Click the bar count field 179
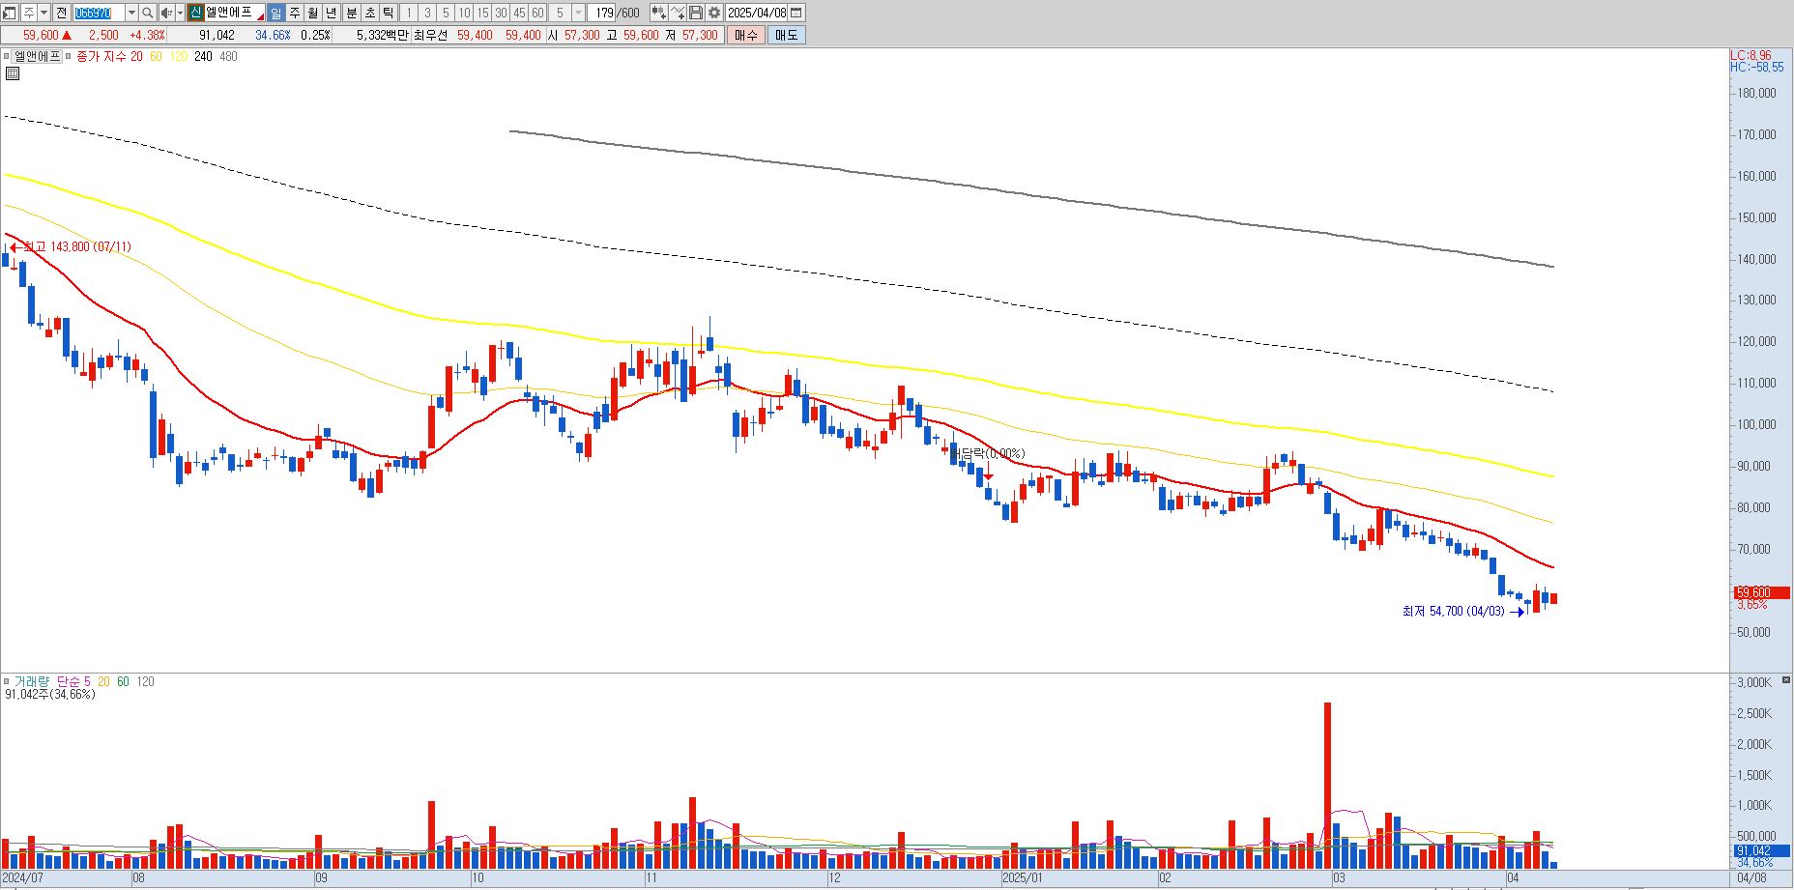Viewport: 1794px width, 890px height. (x=601, y=13)
